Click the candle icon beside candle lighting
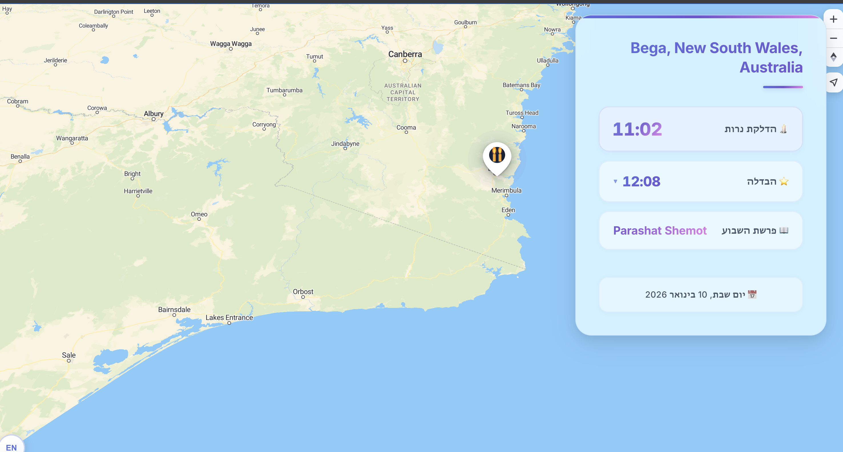The width and height of the screenshot is (843, 452). pyautogui.click(x=783, y=129)
